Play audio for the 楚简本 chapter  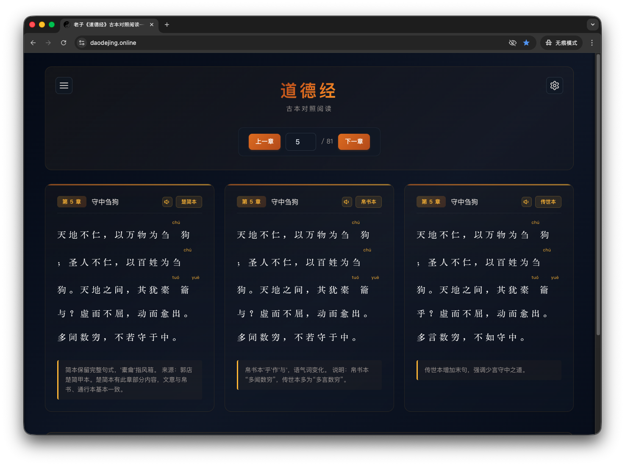(167, 202)
